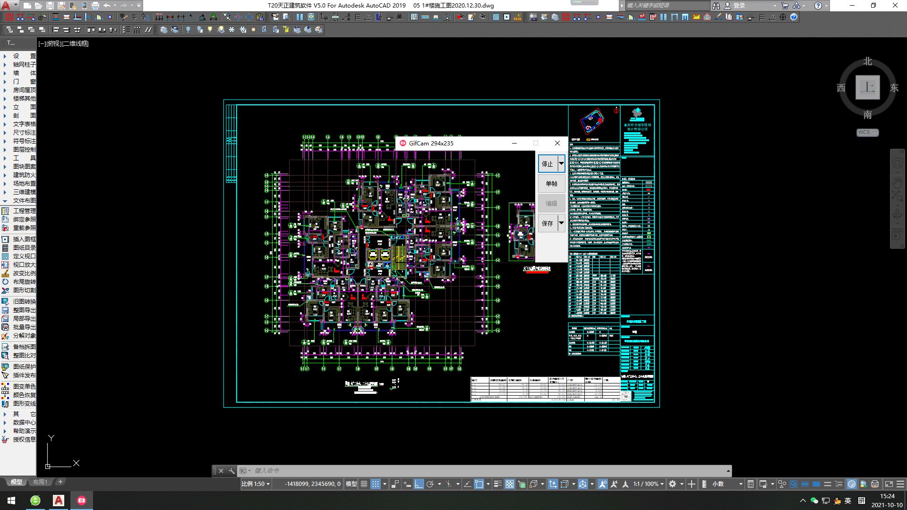
Task: Select the 模型 model tab
Action: 17,482
